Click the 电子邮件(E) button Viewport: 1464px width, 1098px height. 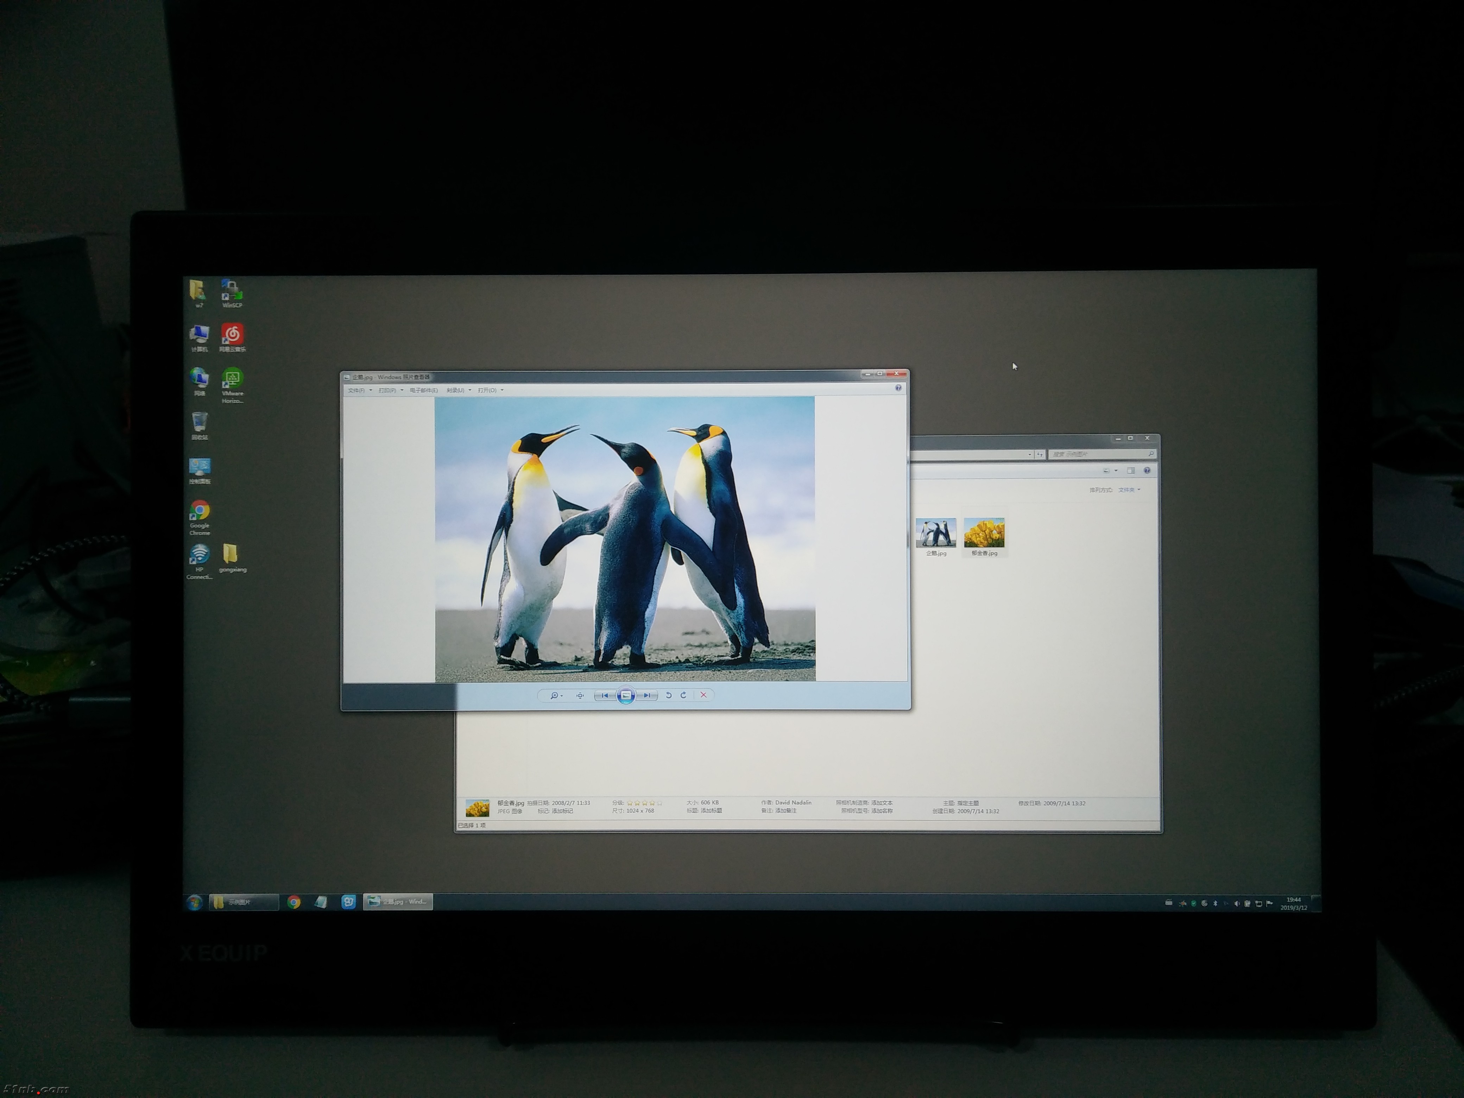click(424, 391)
